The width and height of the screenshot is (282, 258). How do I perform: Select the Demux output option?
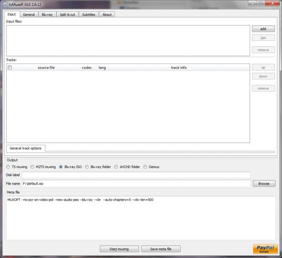(152, 167)
